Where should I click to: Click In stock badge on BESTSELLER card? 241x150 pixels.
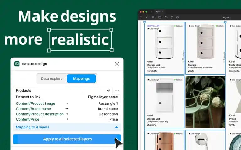pos(179,26)
